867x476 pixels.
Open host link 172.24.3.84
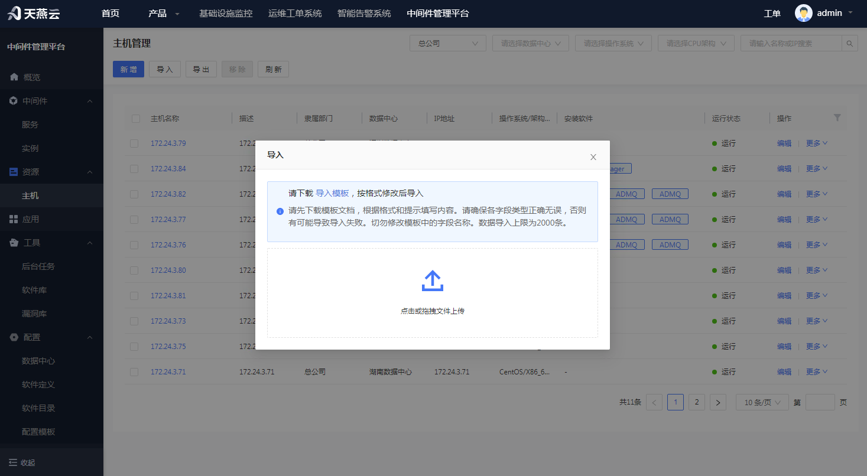pos(168,168)
